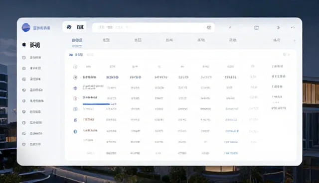
Task: Click the clock icon in table header row
Action: tap(75, 67)
